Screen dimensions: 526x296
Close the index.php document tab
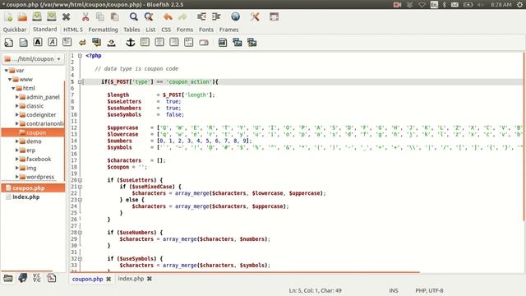click(150, 279)
